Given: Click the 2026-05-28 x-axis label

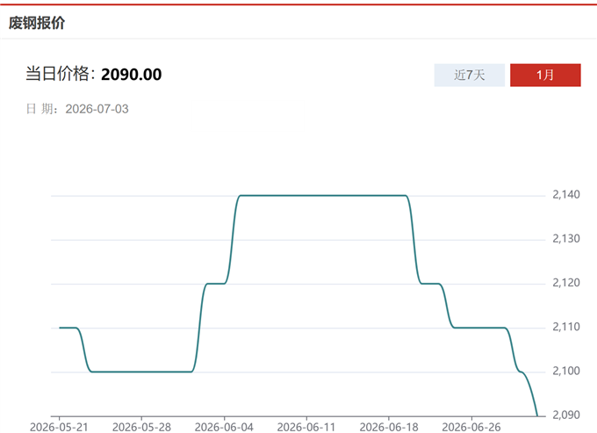Looking at the screenshot, I should [141, 427].
